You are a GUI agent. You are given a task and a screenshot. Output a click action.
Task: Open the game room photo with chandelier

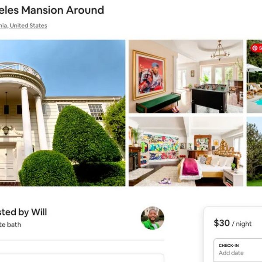(x=186, y=76)
